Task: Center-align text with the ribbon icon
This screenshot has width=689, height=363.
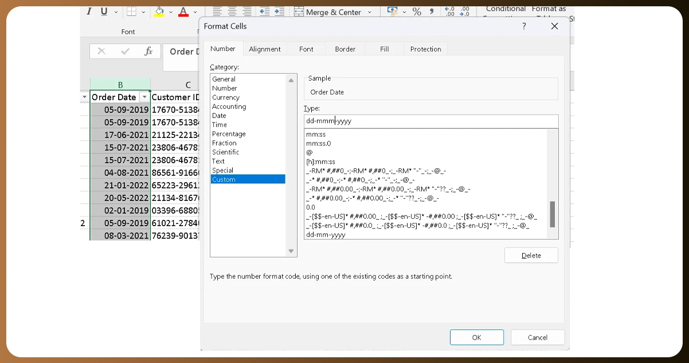Action: (x=232, y=11)
